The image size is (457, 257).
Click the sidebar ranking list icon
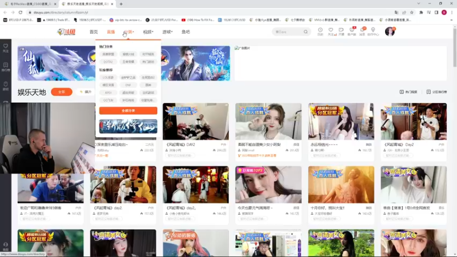pyautogui.click(x=6, y=67)
